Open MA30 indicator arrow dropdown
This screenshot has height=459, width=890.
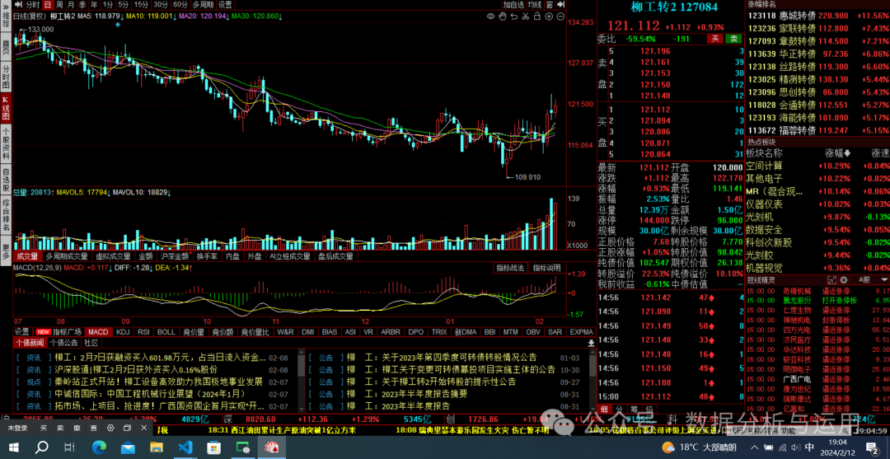pos(280,16)
